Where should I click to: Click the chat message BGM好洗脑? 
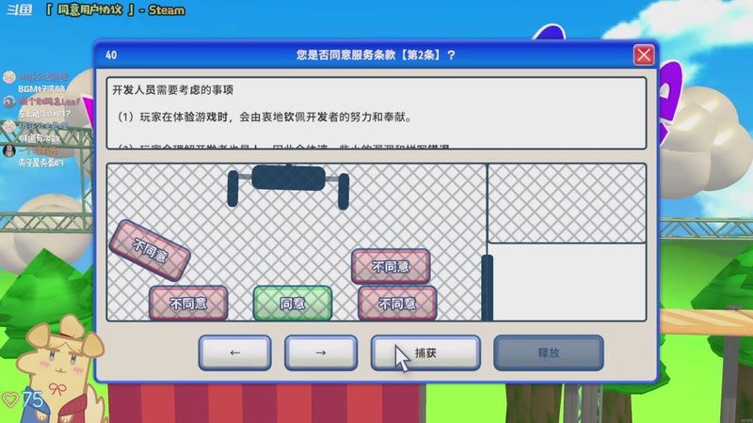41,88
